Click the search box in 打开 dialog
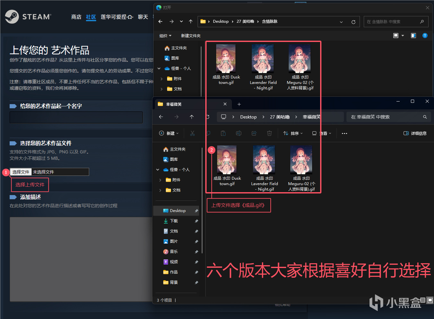Viewport: 434px width, 319px height. [396, 22]
